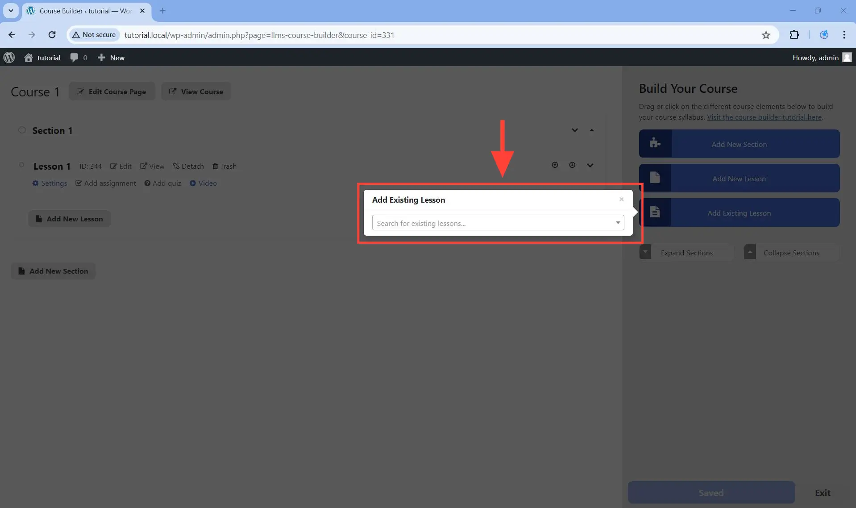Add assignment to Lesson 1
856x508 pixels.
tap(106, 183)
